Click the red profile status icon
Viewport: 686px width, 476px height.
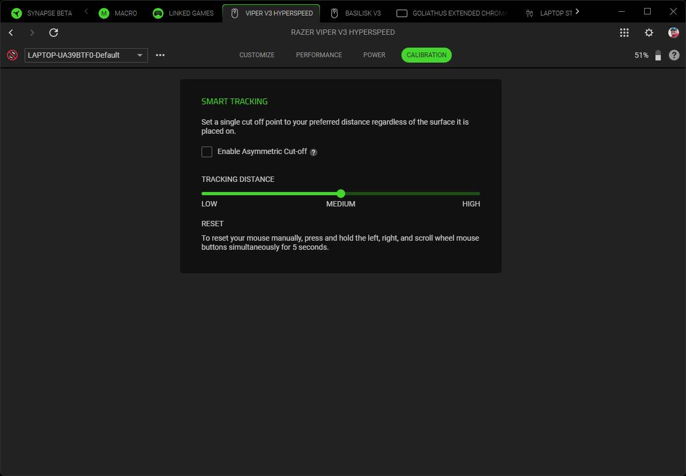pyautogui.click(x=12, y=55)
